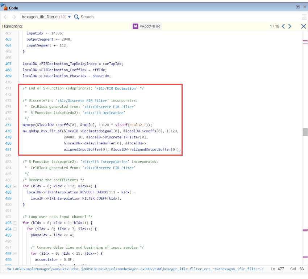This screenshot has height=279, width=308.
Task: Go to previous highlighted occurrence
Action: [x=283, y=26]
